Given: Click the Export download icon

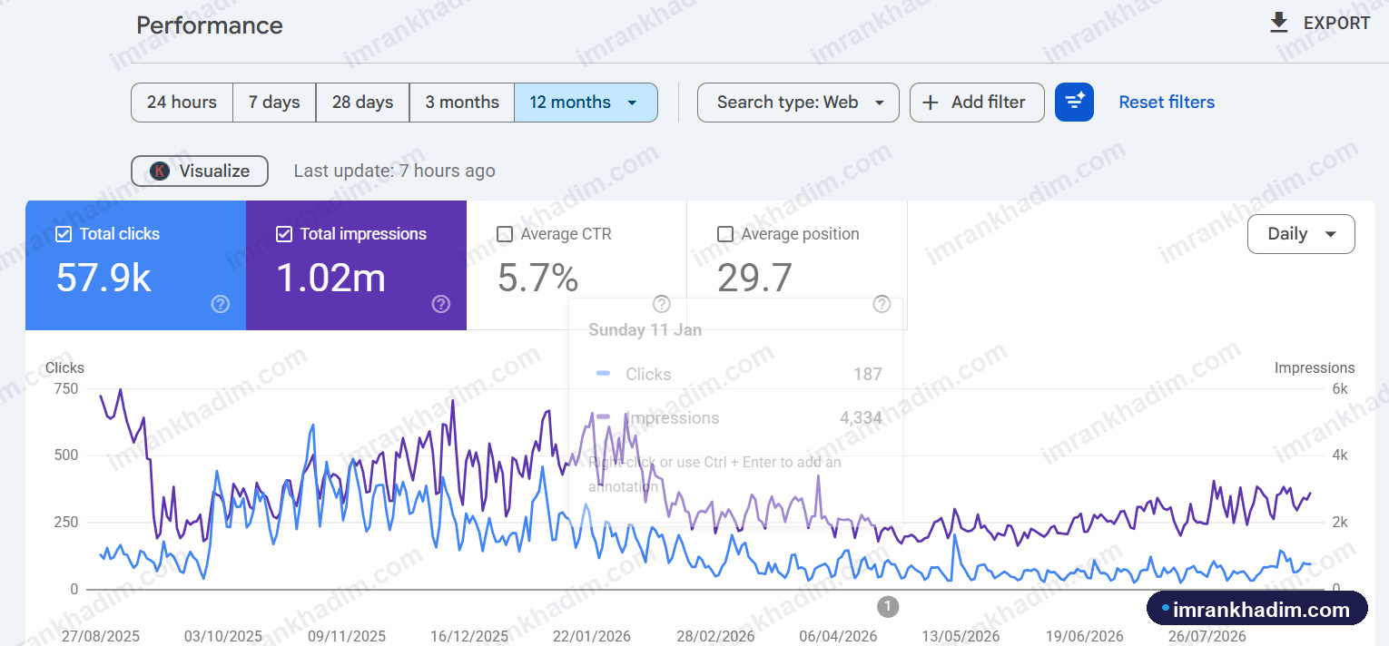Looking at the screenshot, I should click(x=1279, y=23).
